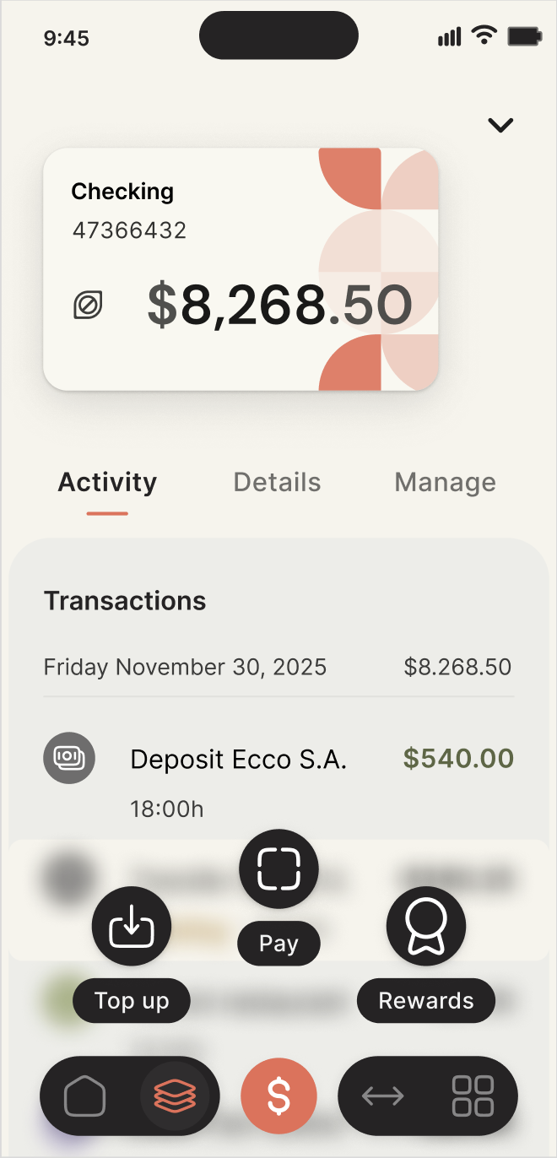This screenshot has height=1158, width=557.
Task: Tap the Friday November 30 date row
Action: click(277, 668)
